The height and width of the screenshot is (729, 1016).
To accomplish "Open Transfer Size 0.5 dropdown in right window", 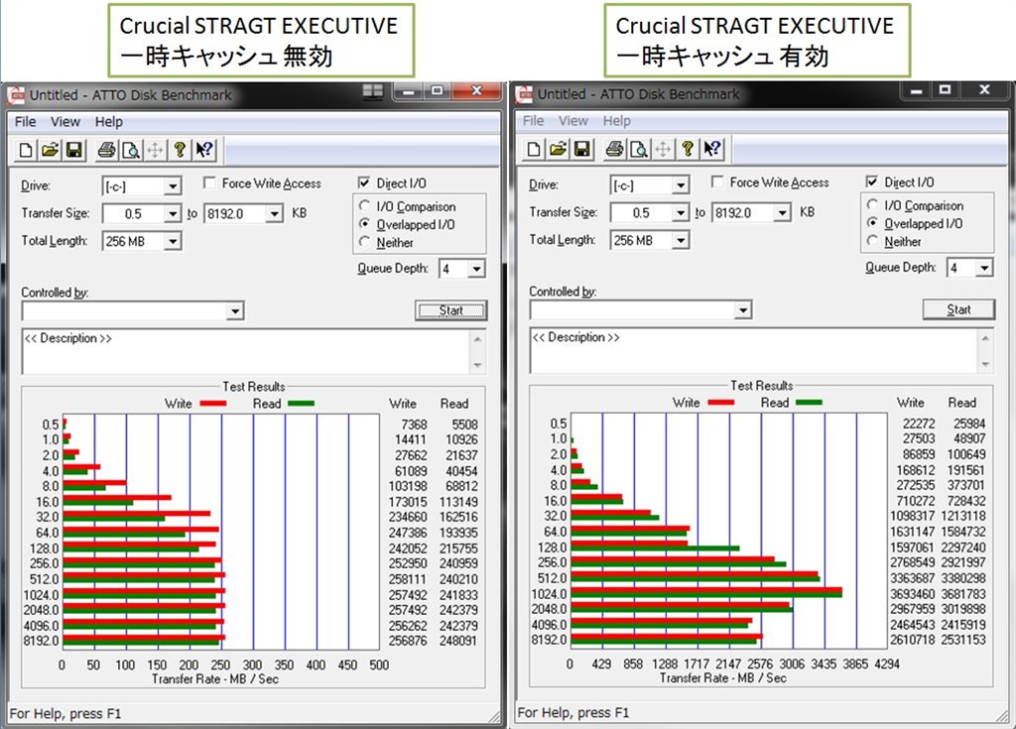I will pyautogui.click(x=681, y=212).
